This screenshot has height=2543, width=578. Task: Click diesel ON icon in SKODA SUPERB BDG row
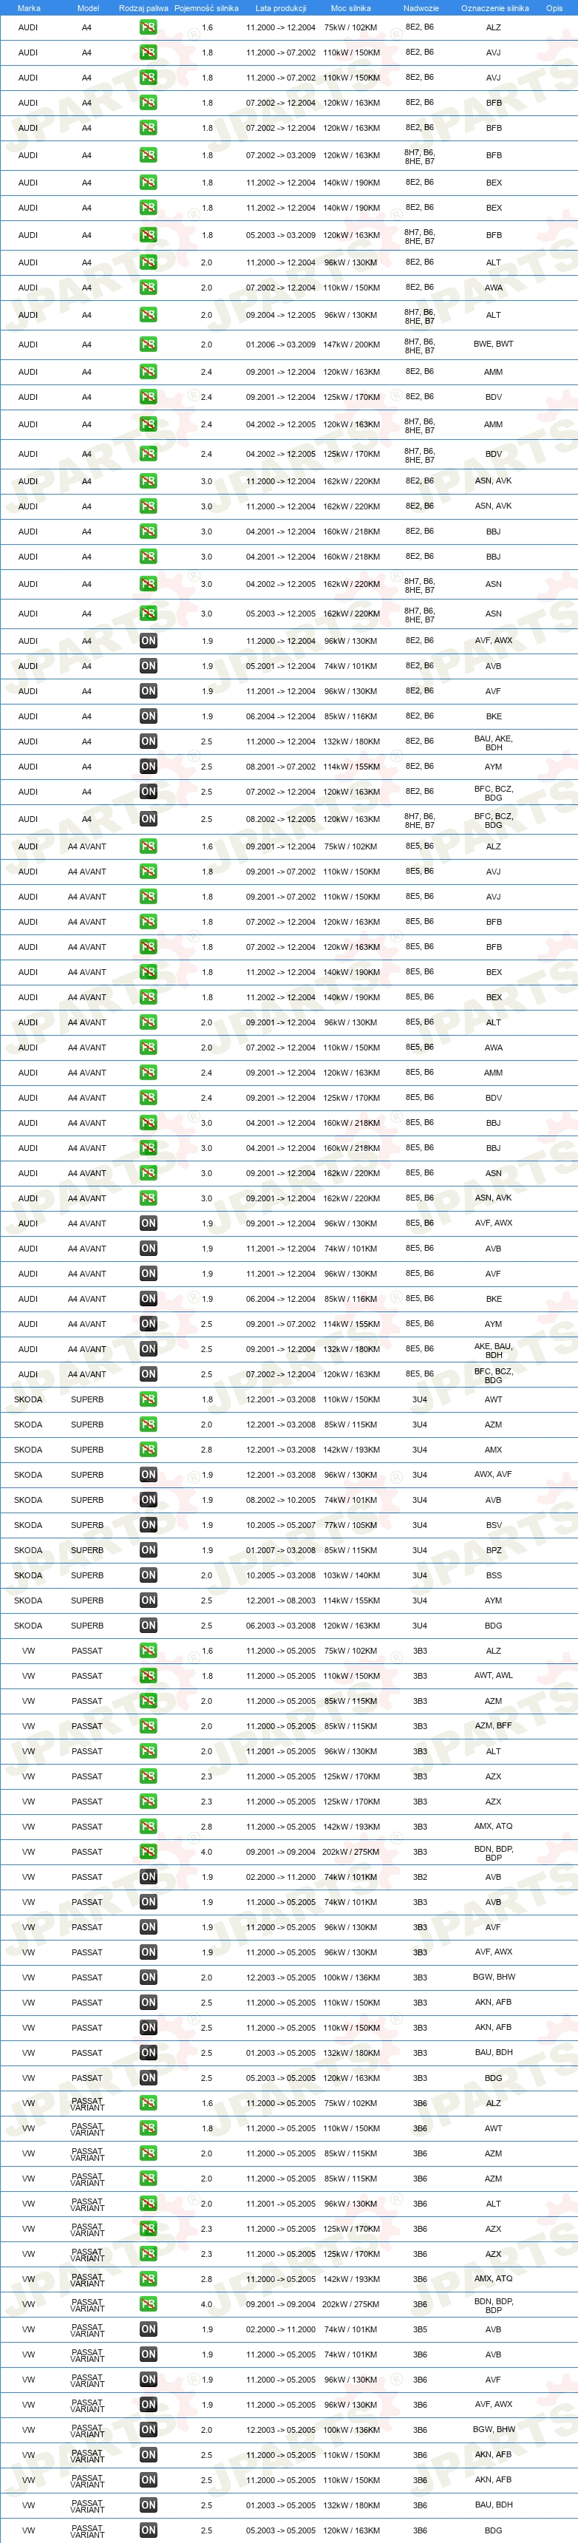(148, 1626)
